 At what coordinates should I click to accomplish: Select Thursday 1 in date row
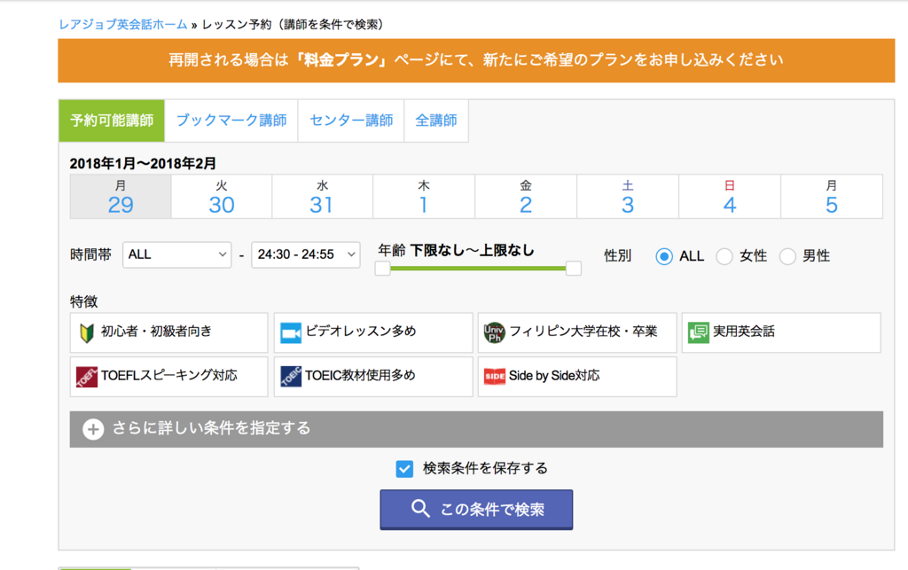pyautogui.click(x=424, y=197)
